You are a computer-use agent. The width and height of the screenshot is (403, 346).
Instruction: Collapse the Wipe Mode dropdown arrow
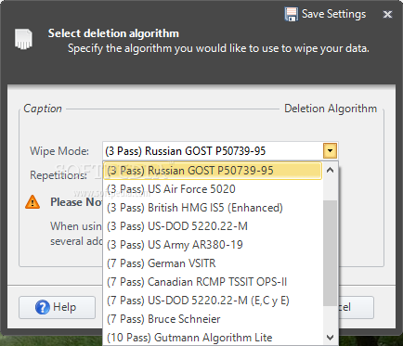pyautogui.click(x=330, y=151)
